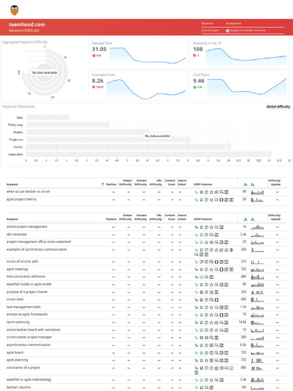293x391 pixels.
Task: Click the video SERP icon in 'time constraints definition' row
Action: [x=211, y=277]
